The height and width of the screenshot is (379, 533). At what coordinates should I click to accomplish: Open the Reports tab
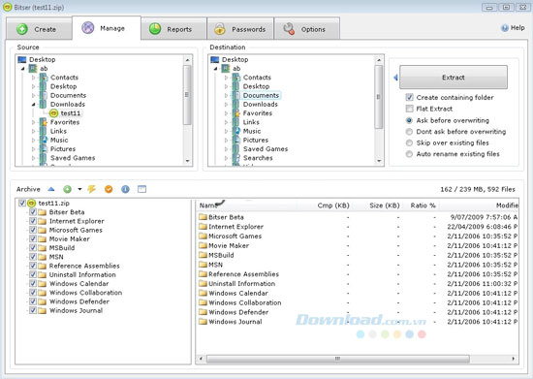(173, 29)
